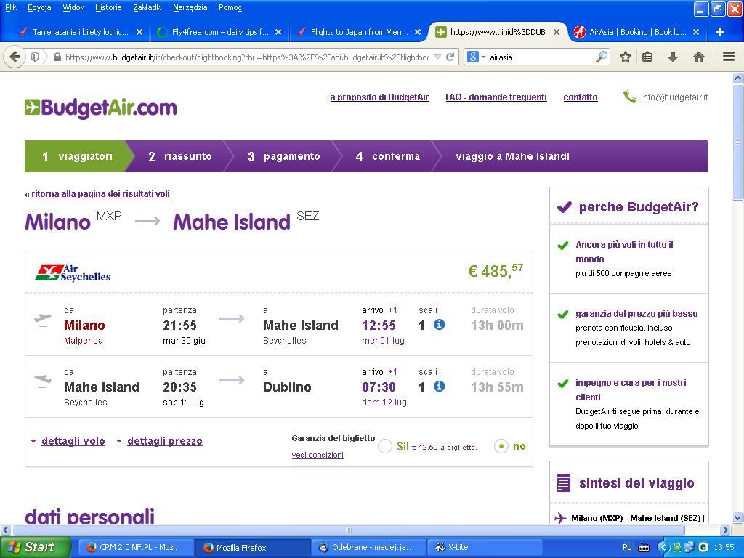Switch to Flights to Japan from Vienna tab

[359, 32]
